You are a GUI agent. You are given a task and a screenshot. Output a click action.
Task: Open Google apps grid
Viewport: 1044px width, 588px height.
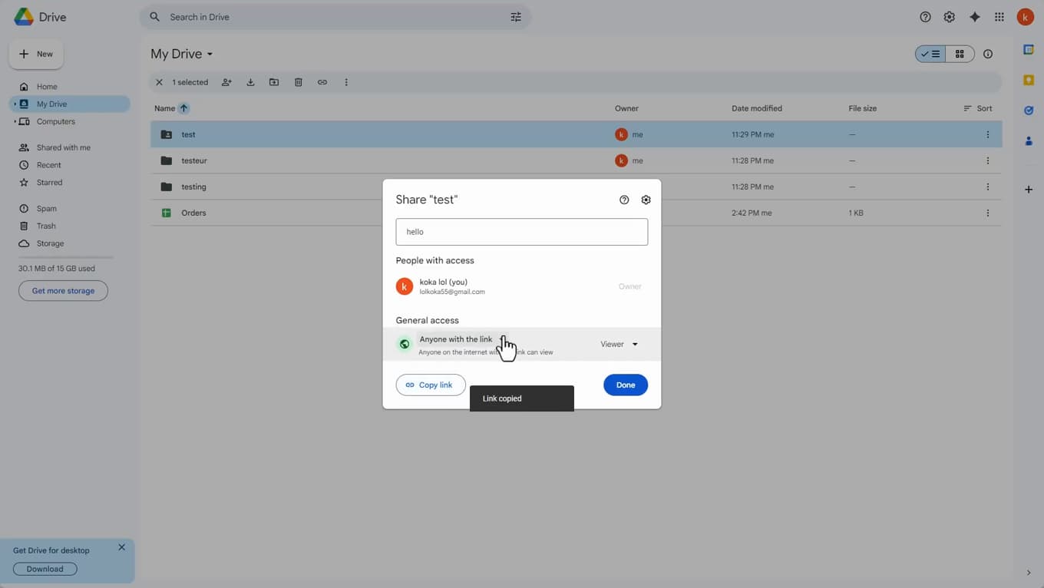pyautogui.click(x=999, y=17)
